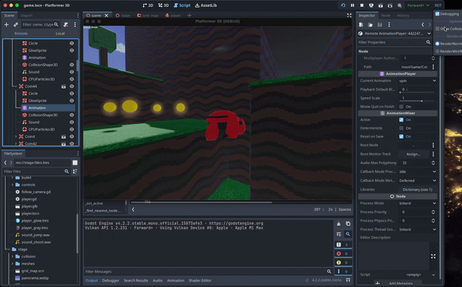
Task: Pause the running project
Action: [352, 5]
